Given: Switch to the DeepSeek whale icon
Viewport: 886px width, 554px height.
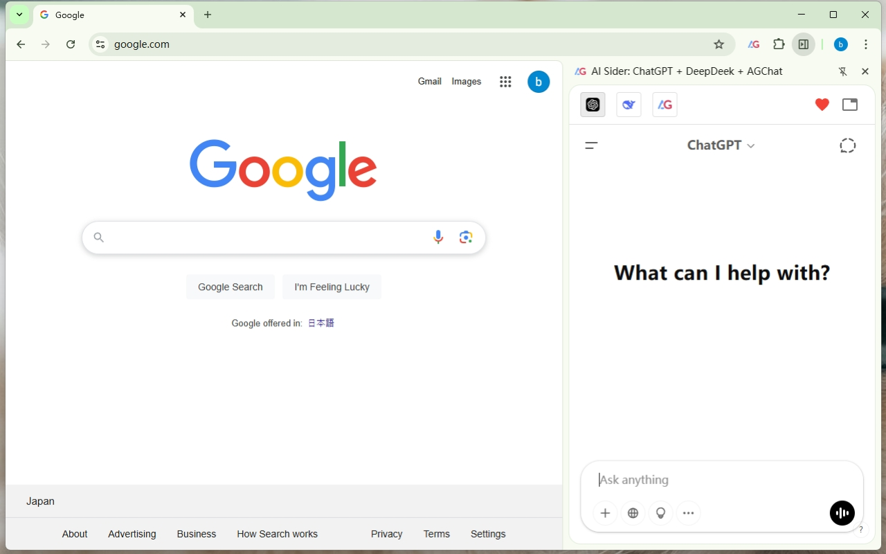Looking at the screenshot, I should click(629, 105).
